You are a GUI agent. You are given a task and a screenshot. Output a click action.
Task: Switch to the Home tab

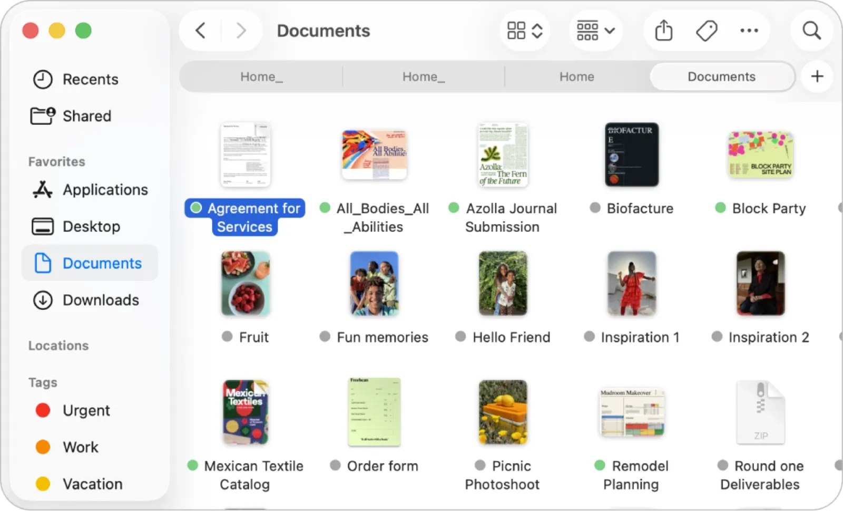point(576,76)
